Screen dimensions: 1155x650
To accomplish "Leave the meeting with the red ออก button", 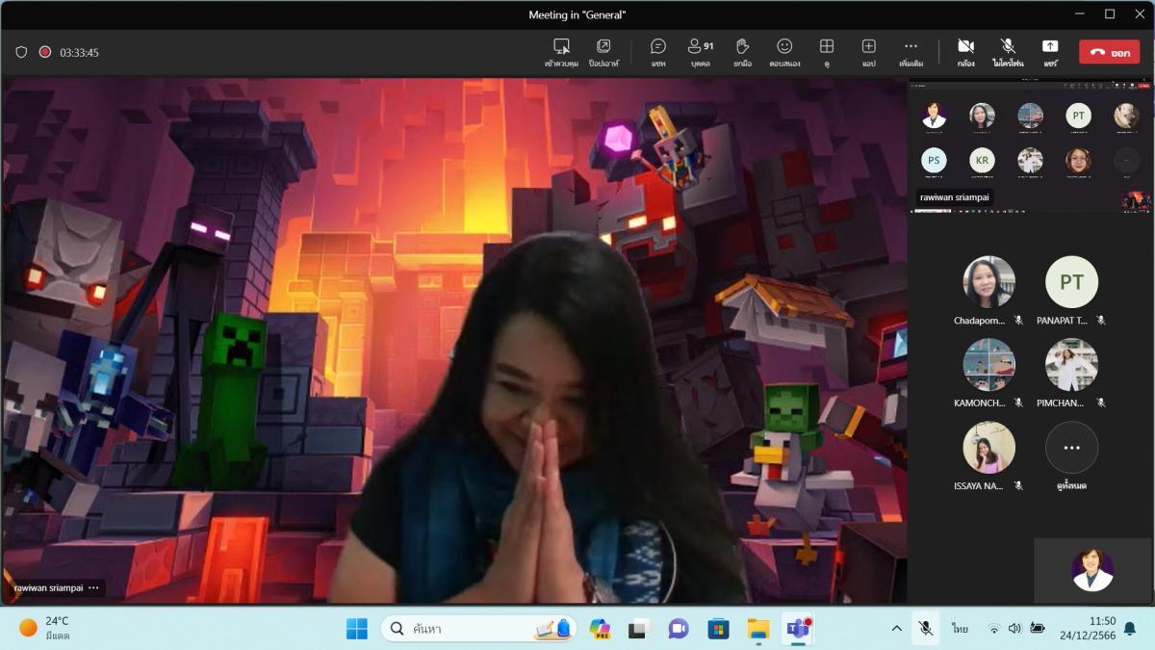I will [1110, 52].
